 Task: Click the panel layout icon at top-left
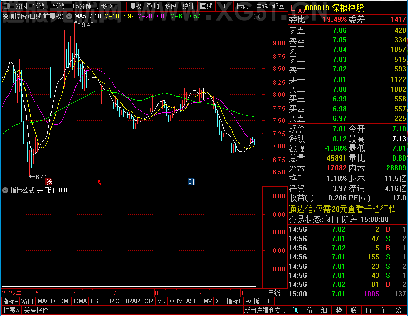(7, 6)
